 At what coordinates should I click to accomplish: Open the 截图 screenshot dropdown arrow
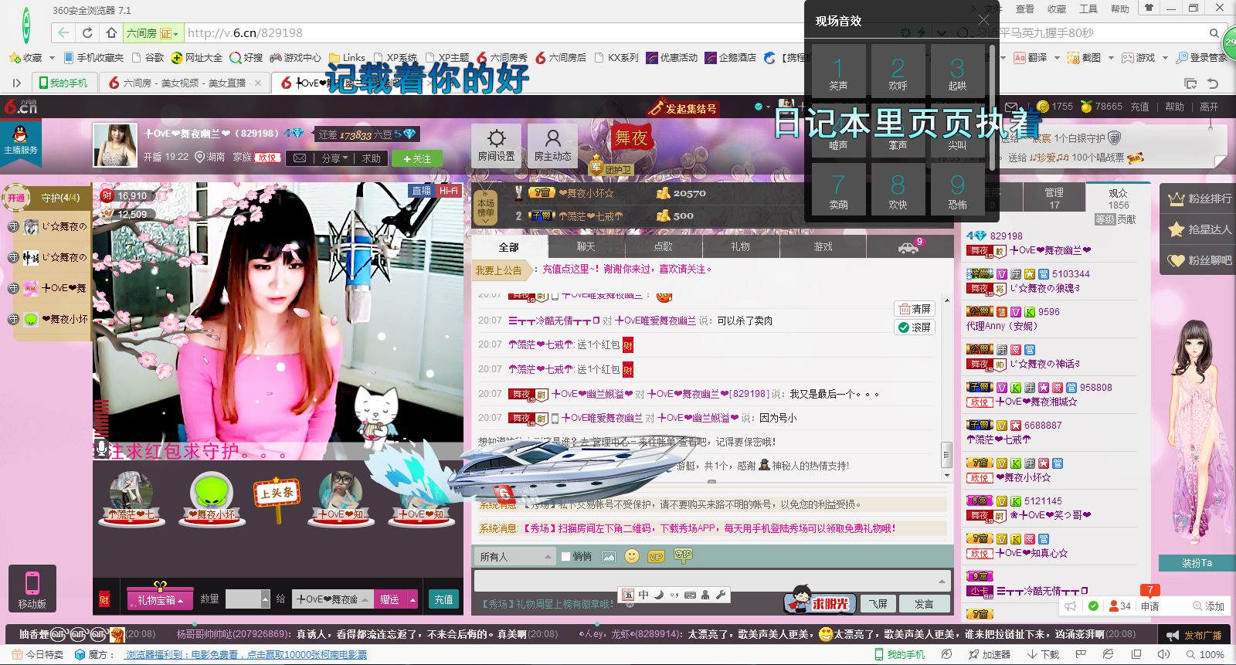pyautogui.click(x=1111, y=58)
